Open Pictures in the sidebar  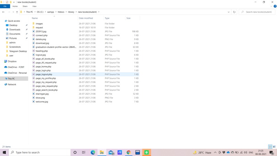click(13, 38)
